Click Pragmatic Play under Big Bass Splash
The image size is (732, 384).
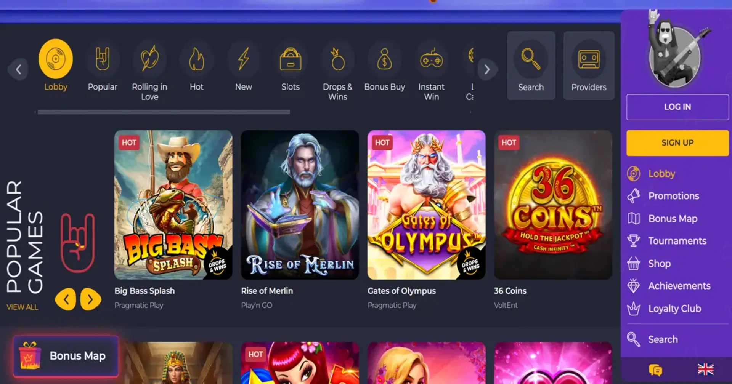[139, 306]
